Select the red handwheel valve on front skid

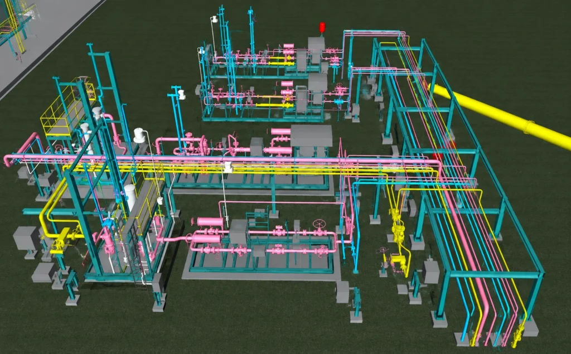[x=320, y=224]
